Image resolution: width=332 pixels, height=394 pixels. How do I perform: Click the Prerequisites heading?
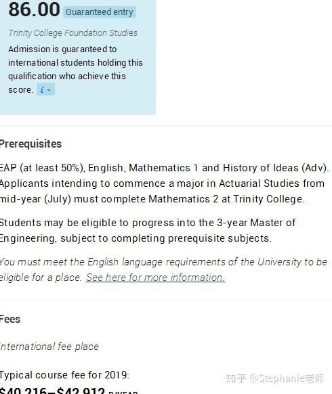pyautogui.click(x=30, y=144)
